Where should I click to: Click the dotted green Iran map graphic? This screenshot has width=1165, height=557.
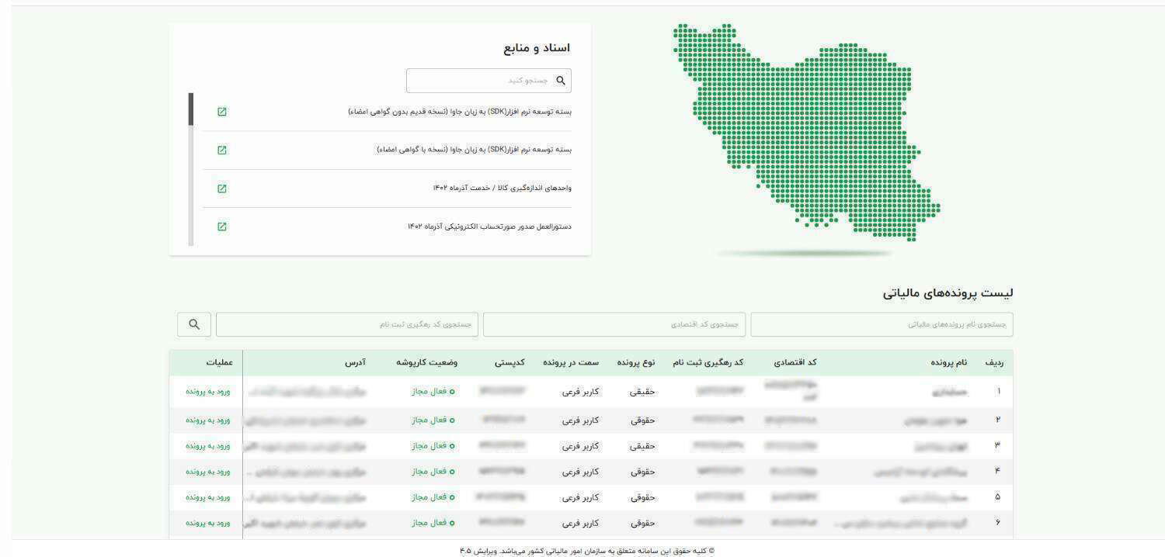pos(806,132)
